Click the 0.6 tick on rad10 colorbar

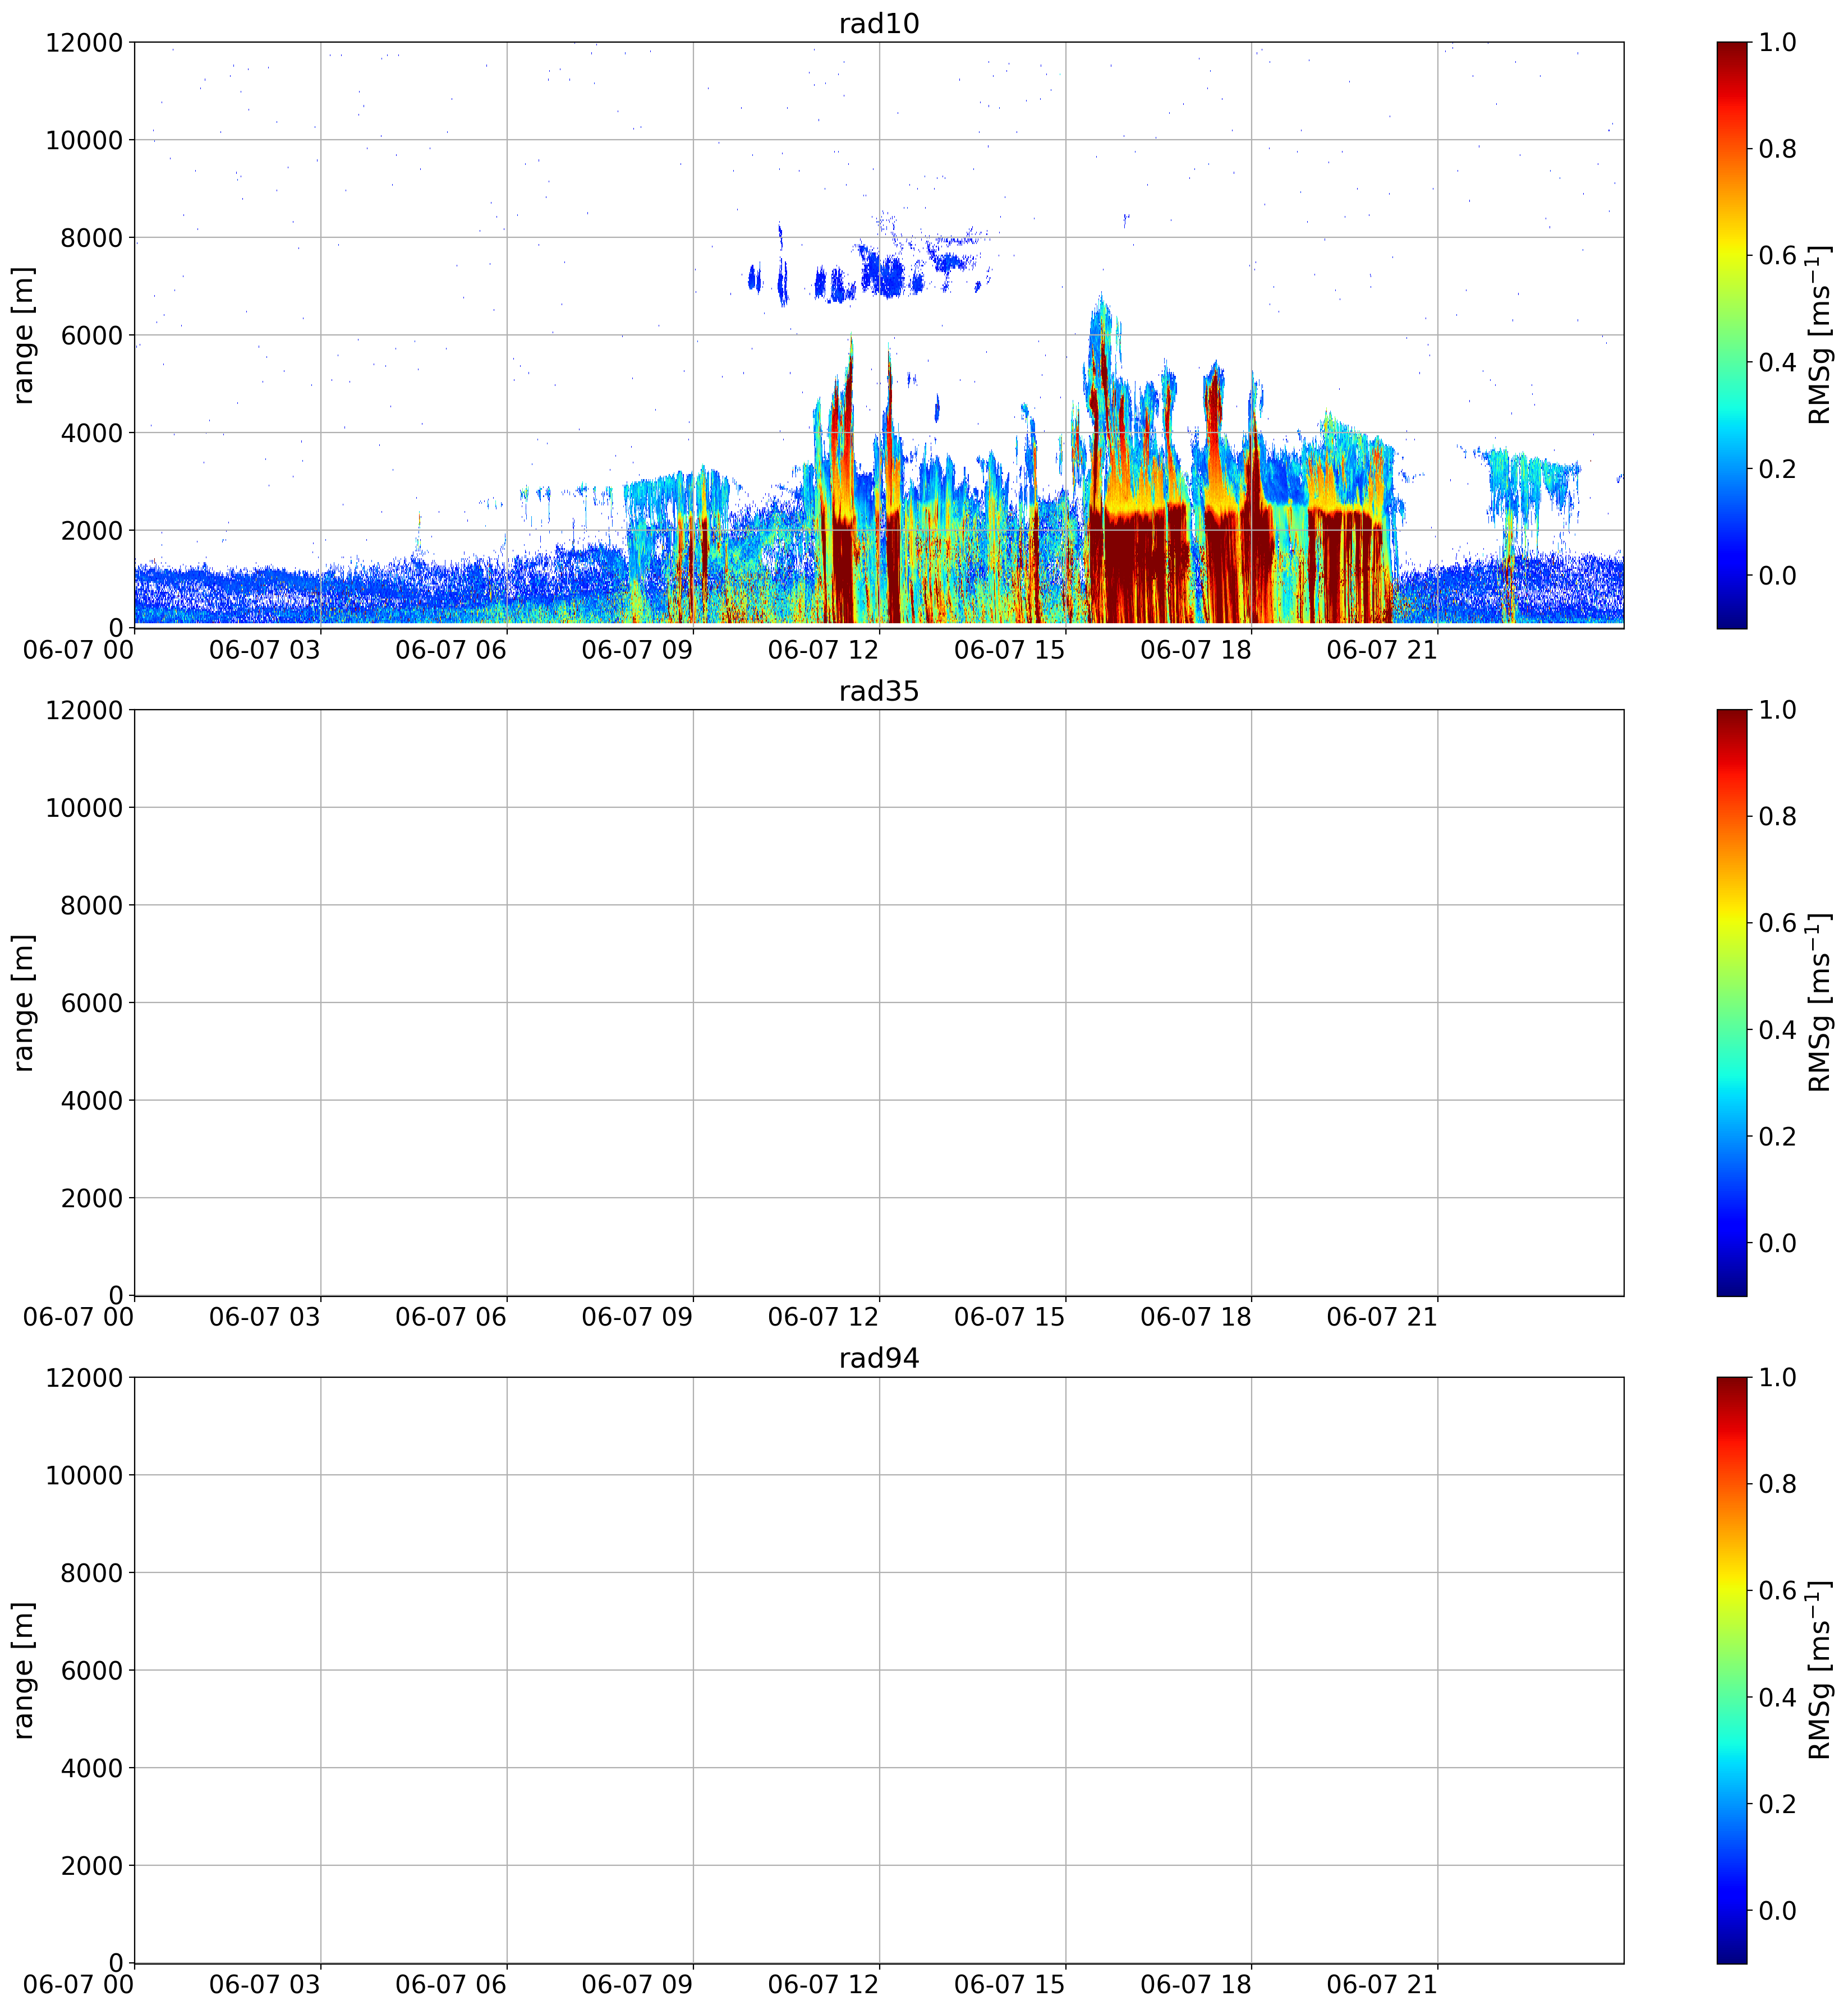1777,255
